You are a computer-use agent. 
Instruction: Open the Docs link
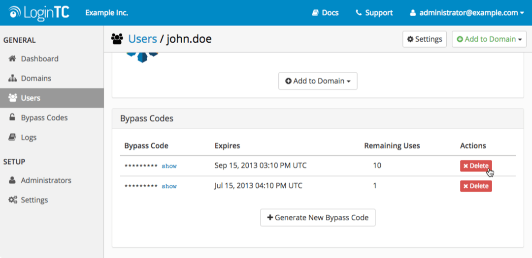click(x=326, y=13)
